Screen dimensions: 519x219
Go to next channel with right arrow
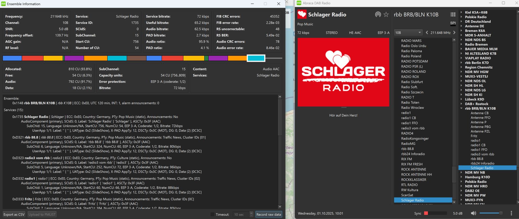pyautogui.click(x=454, y=33)
